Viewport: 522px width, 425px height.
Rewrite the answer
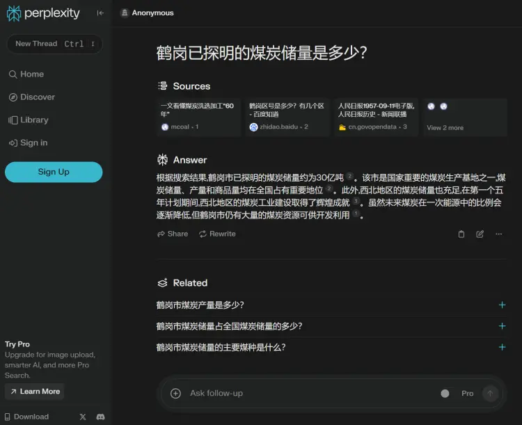tap(217, 234)
